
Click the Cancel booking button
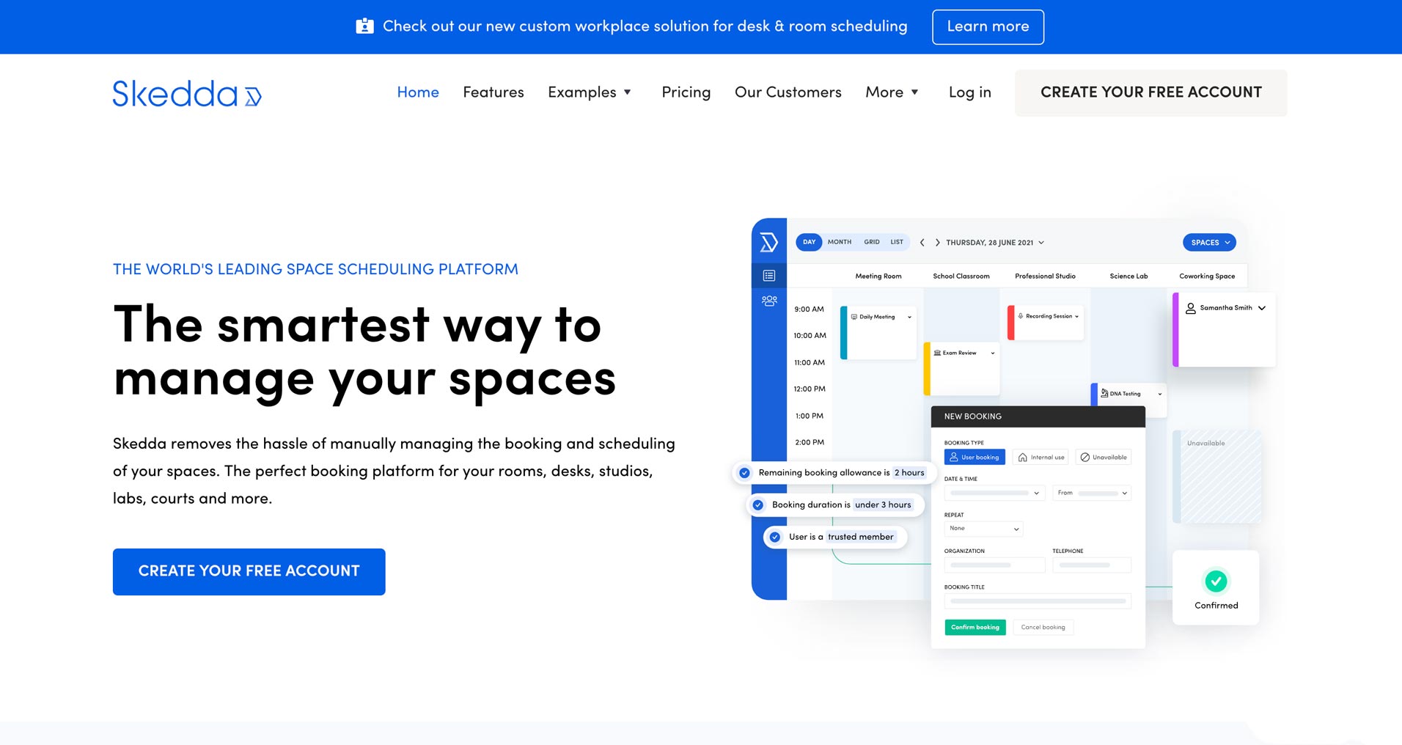point(1043,628)
